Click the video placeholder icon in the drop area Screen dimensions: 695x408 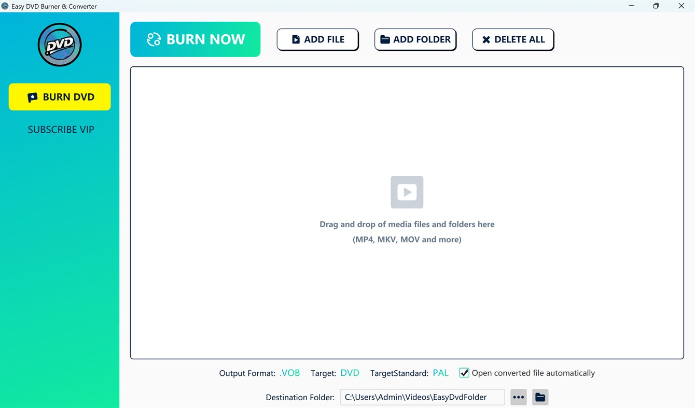click(x=407, y=192)
